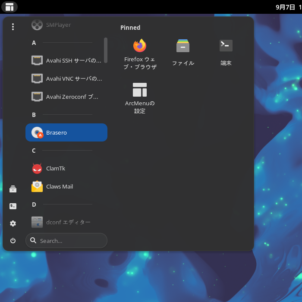302x302 pixels.
Task: Click the sidebar terminal shortcut icon
Action: point(13,206)
